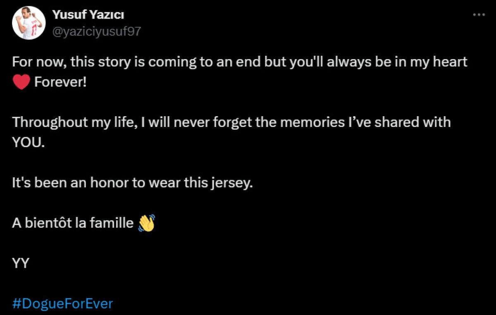Open the Yusuf Yazıcı display name link
The height and width of the screenshot is (315, 496).
[88, 15]
